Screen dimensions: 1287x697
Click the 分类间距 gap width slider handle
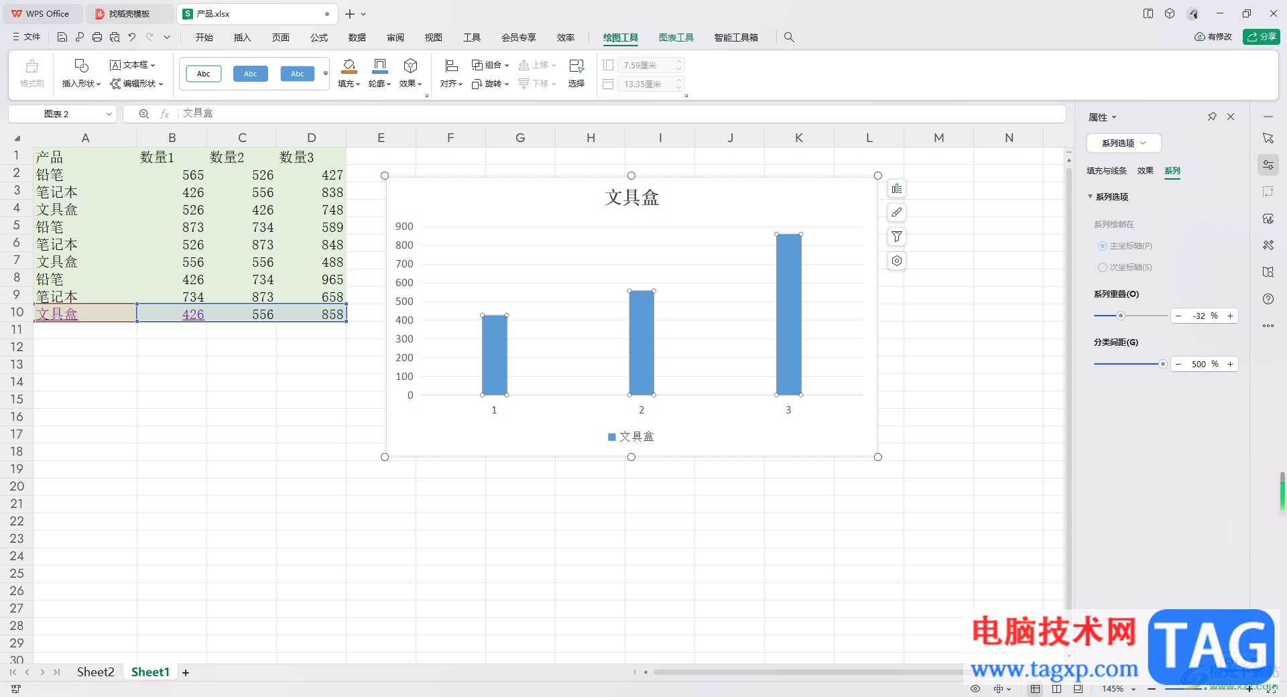[x=1163, y=364]
